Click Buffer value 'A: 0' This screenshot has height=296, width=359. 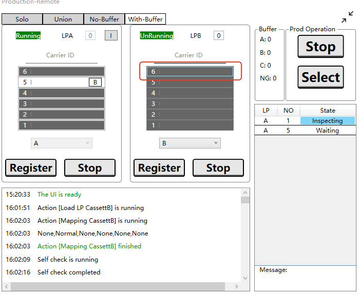click(x=266, y=39)
